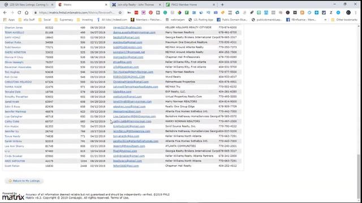
Task: Switch to FMLS Member Home tab
Action: coord(190,5)
